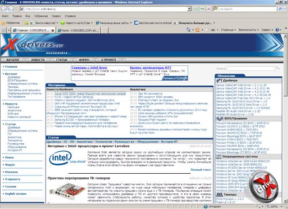Click the site search magnifier icon
This screenshot has height=209, width=288.
pos(278,68)
